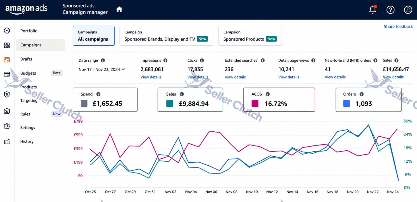Go to the home icon in header
Viewport: 417px width, 202px height.
pos(119,10)
